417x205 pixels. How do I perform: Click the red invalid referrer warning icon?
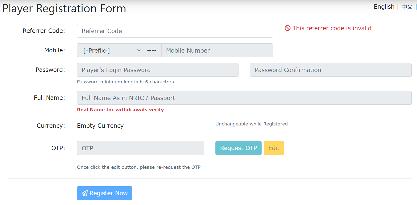point(288,28)
